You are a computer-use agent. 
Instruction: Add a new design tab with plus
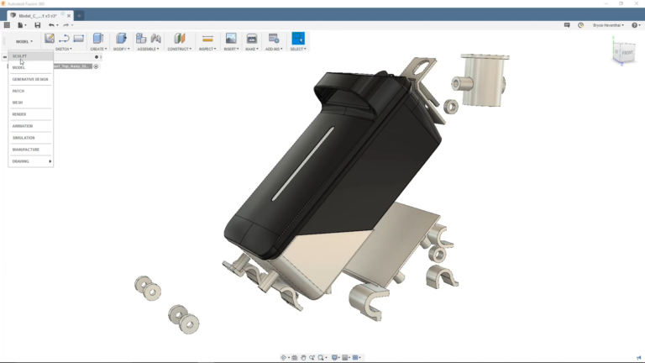(x=79, y=16)
